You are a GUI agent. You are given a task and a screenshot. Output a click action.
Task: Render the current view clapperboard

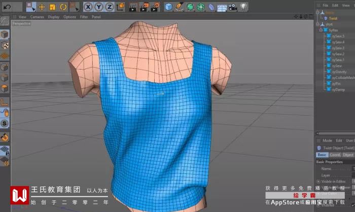(133, 7)
